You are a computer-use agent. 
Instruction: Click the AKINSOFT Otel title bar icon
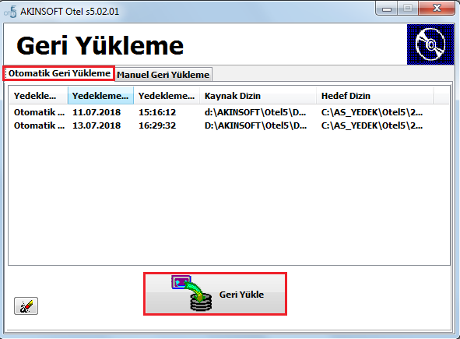pos(10,12)
